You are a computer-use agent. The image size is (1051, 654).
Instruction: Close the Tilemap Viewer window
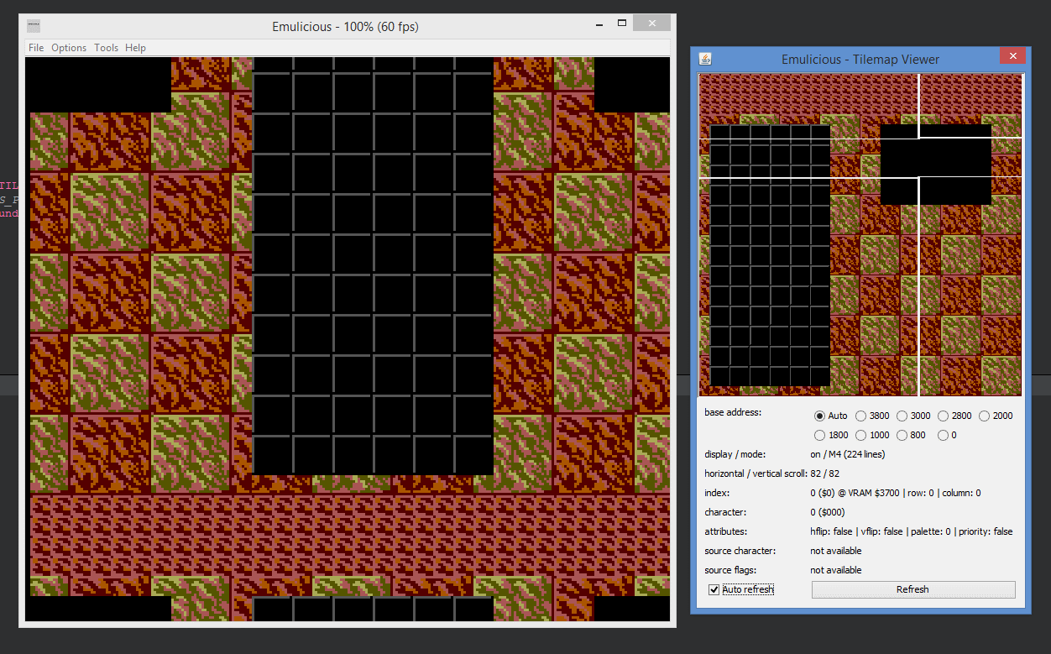pyautogui.click(x=1012, y=56)
